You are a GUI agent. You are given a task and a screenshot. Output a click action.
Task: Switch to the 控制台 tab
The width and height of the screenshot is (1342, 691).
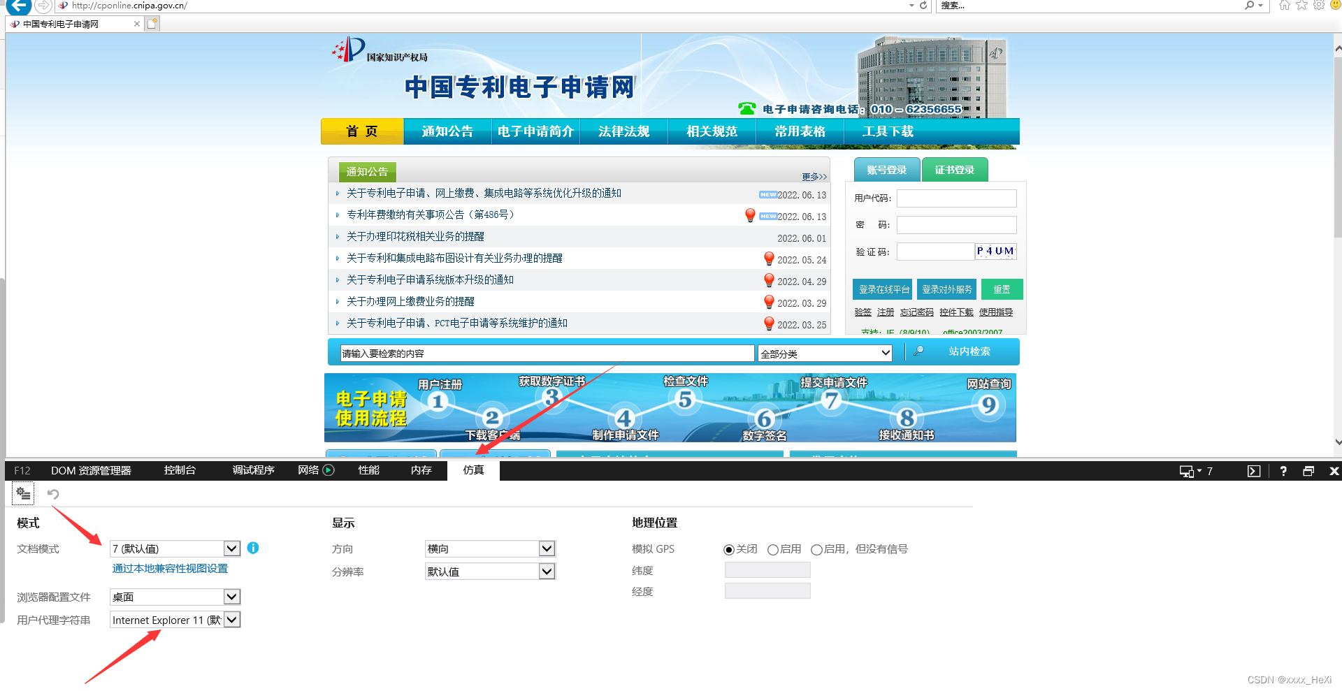pyautogui.click(x=180, y=471)
